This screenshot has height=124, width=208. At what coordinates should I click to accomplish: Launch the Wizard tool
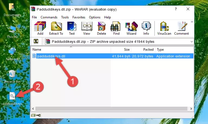tap(131, 28)
